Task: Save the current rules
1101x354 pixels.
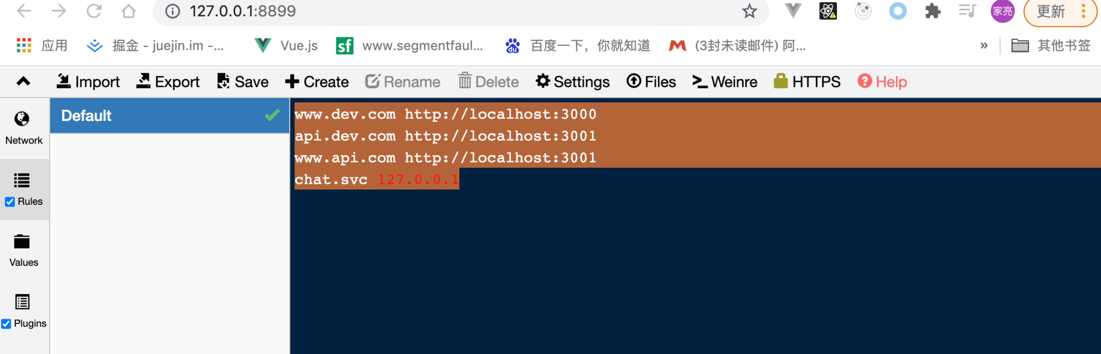Action: pyautogui.click(x=243, y=81)
